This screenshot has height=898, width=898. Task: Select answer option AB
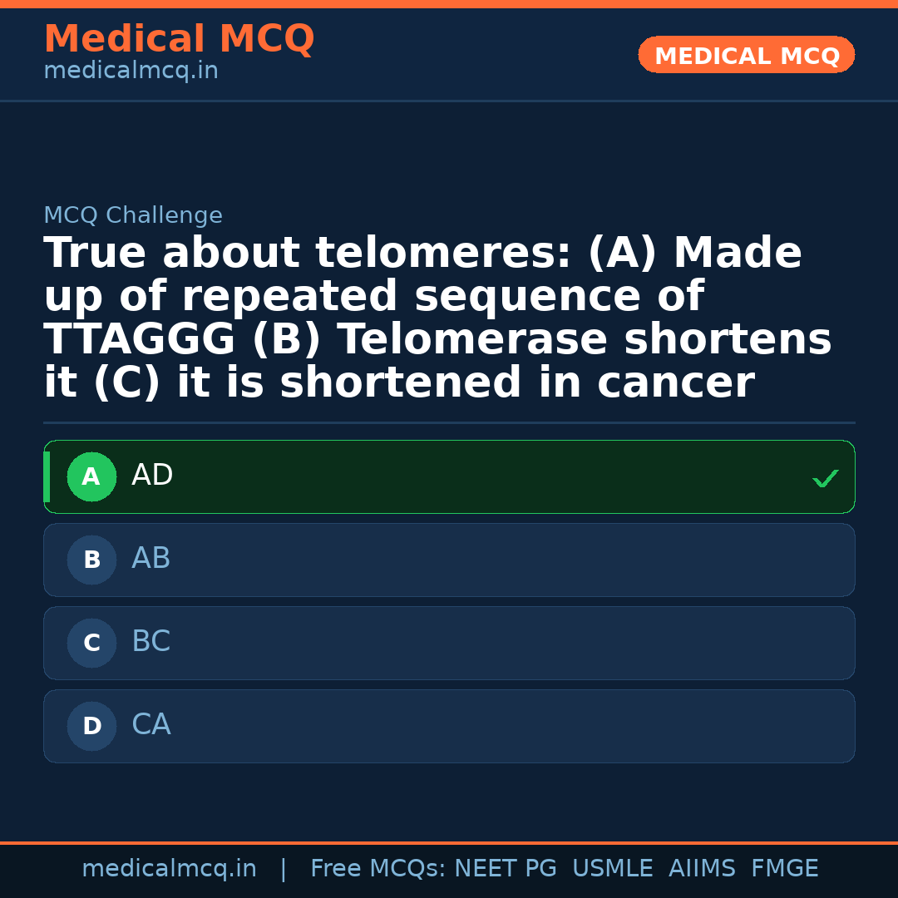(449, 560)
